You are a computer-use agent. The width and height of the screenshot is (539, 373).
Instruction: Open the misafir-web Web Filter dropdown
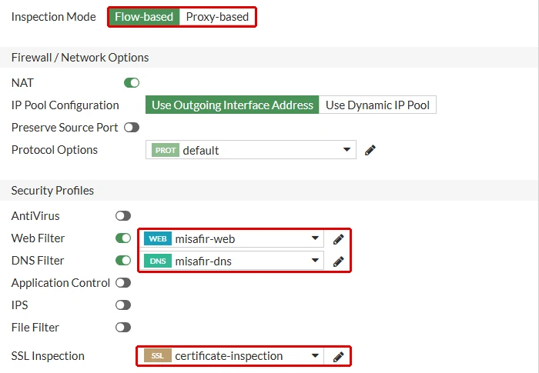[x=232, y=238]
